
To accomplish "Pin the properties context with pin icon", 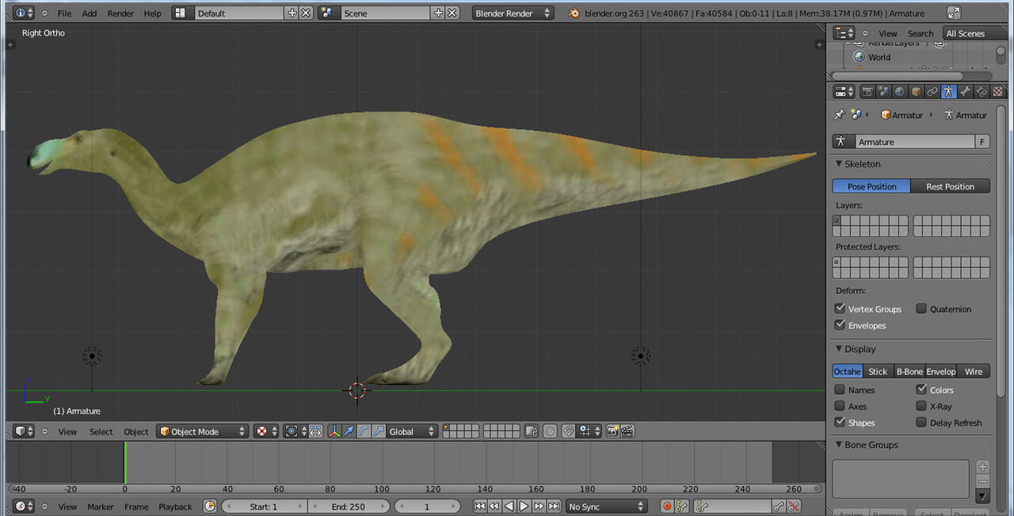I will [839, 115].
